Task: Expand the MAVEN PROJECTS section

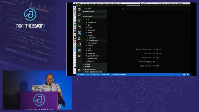Action: point(95,69)
